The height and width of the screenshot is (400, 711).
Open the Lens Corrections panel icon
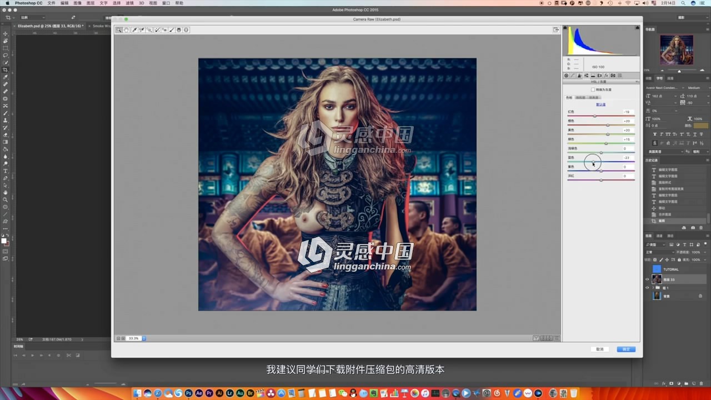[x=599, y=76]
